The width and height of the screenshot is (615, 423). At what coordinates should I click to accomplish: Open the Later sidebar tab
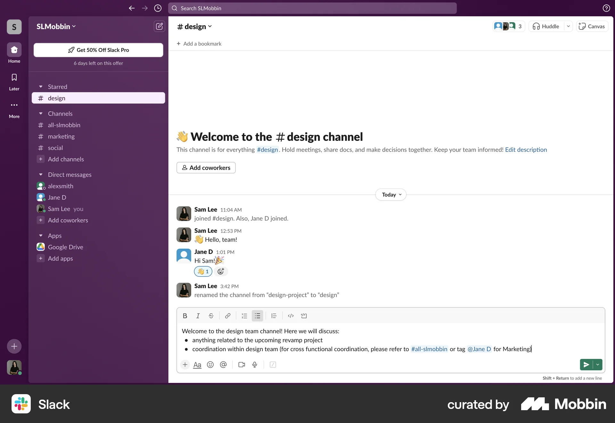[14, 81]
